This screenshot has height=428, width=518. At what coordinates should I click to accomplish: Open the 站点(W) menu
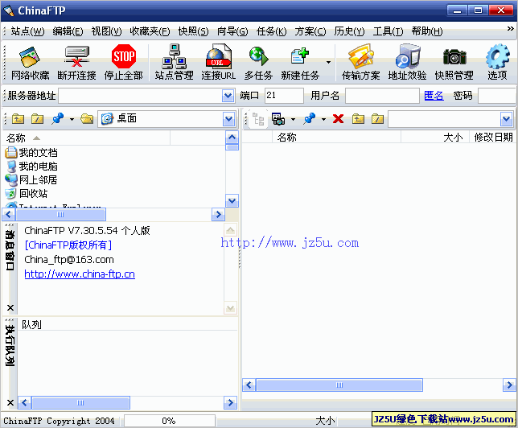coord(27,31)
